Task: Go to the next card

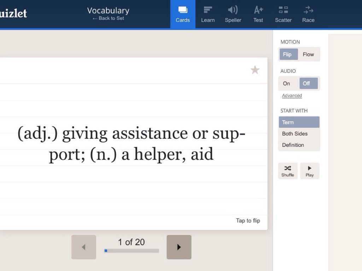Action: 179,247
